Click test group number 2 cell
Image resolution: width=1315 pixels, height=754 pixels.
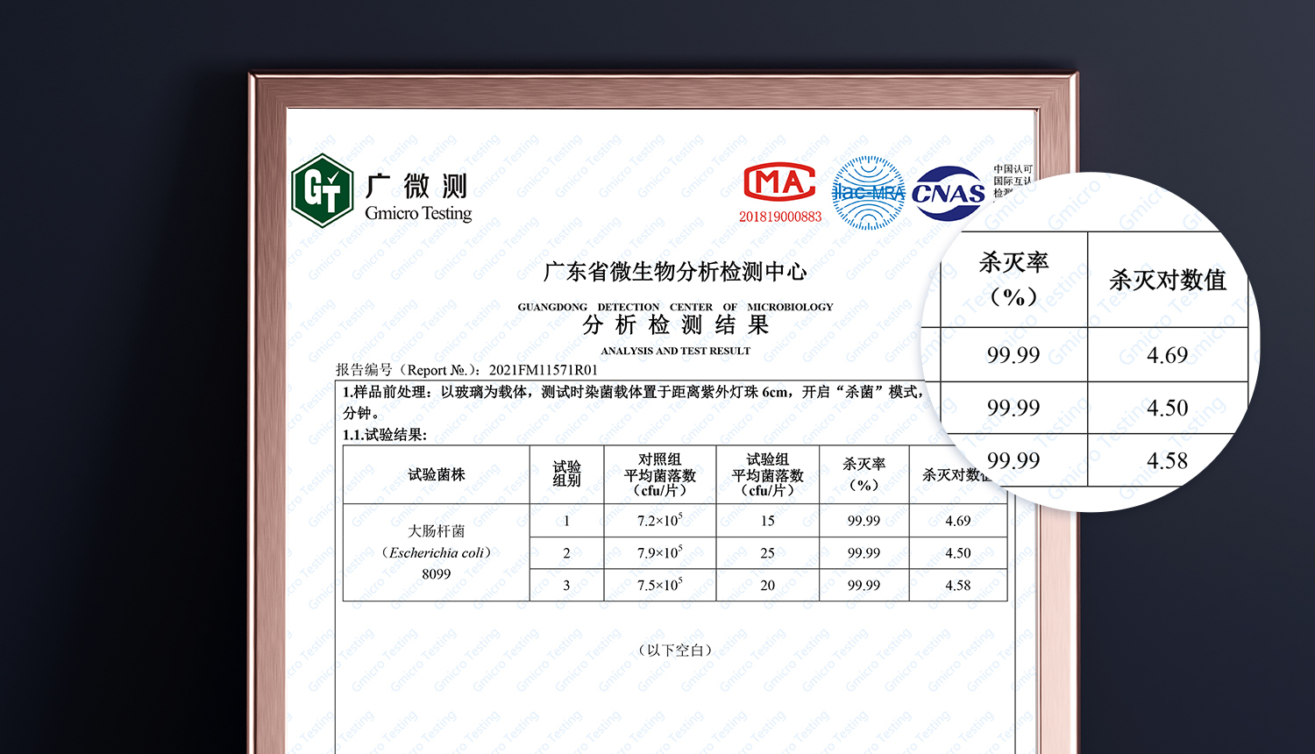pyautogui.click(x=566, y=553)
